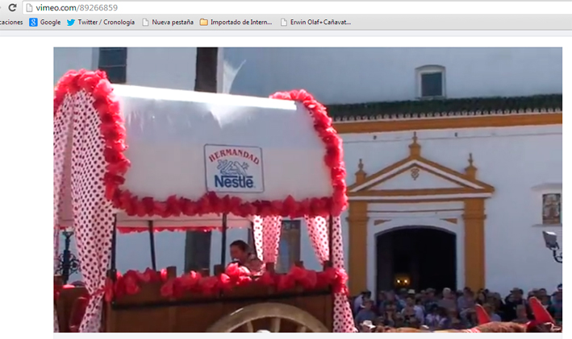The image size is (572, 339).
Task: Open the Nueva pestaña bookmark
Action: tap(173, 22)
